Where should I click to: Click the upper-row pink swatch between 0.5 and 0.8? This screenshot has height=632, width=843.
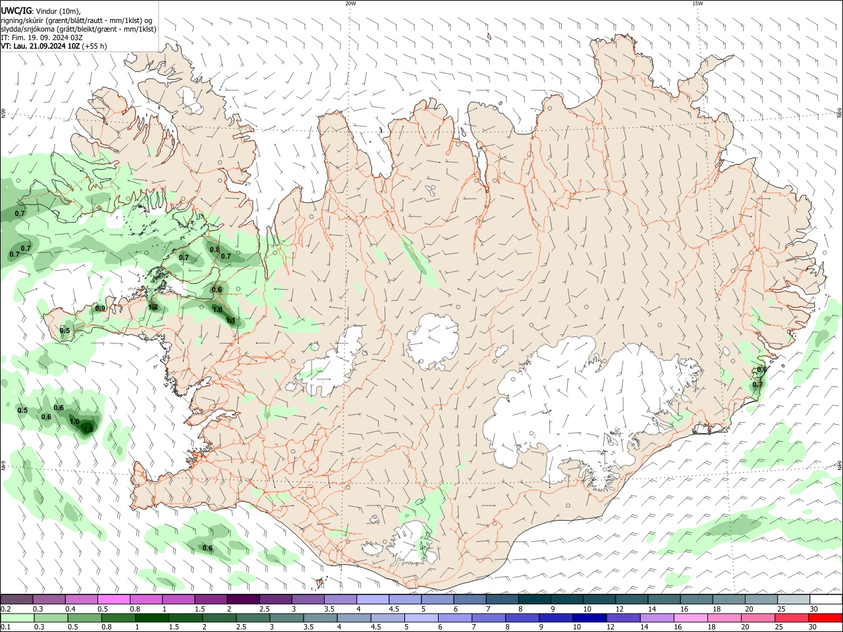coord(113,600)
